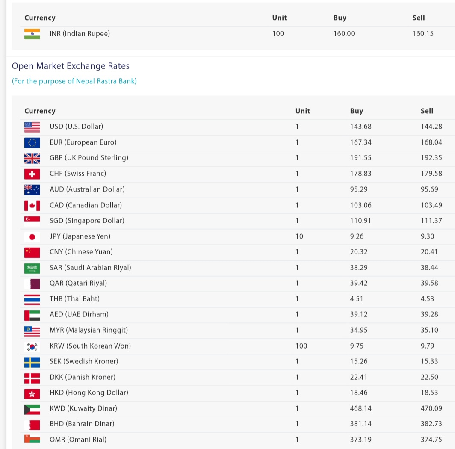Click the AUD sell rate 95.69
This screenshot has width=455, height=449.
[431, 189]
